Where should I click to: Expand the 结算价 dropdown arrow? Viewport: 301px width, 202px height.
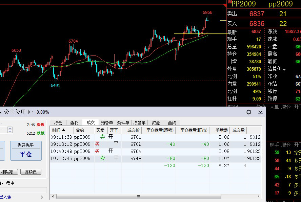click(x=284, y=70)
